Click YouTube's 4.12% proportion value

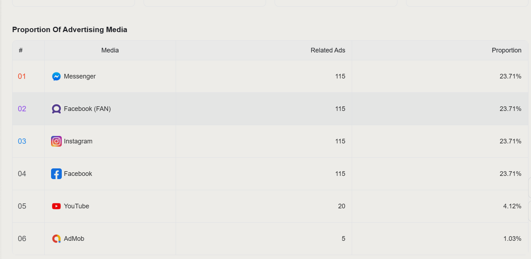coord(512,206)
